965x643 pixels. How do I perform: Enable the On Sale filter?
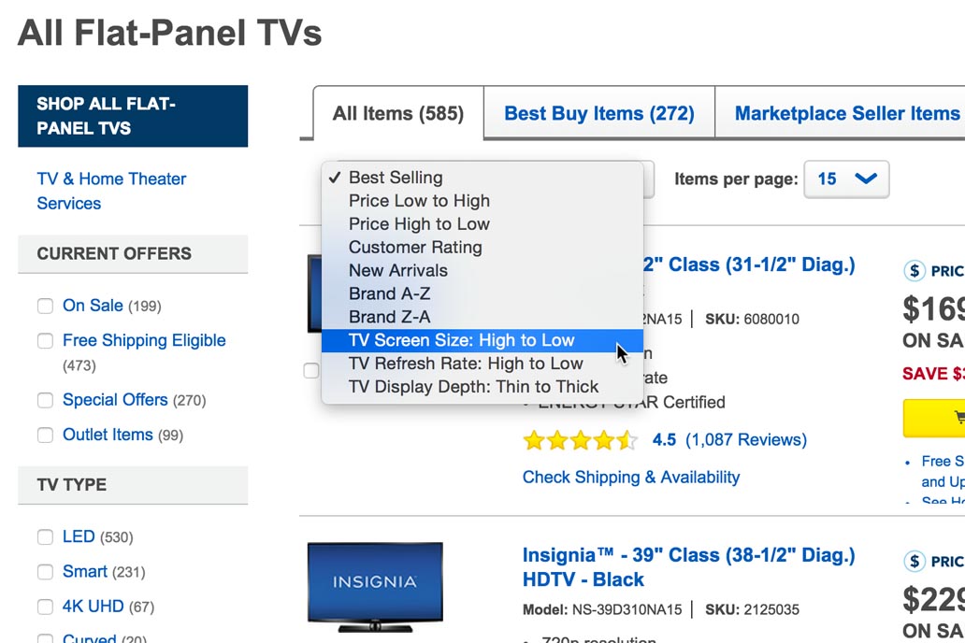coord(45,306)
